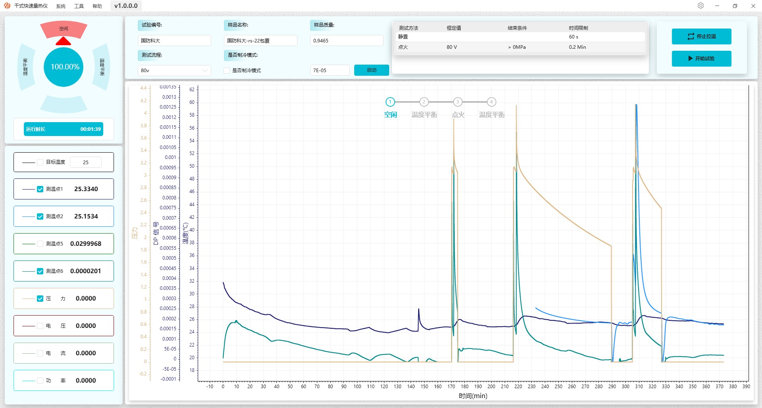The height and width of the screenshot is (408, 762).
Task: Tick the 是否制冷模式 checkbox
Action: point(227,71)
